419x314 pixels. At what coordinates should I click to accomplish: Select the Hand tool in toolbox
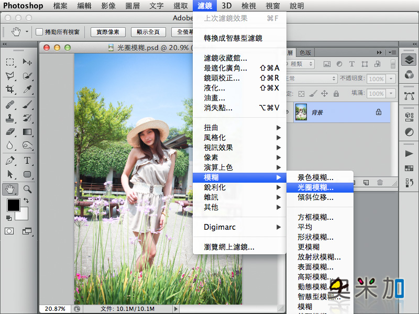click(10, 189)
